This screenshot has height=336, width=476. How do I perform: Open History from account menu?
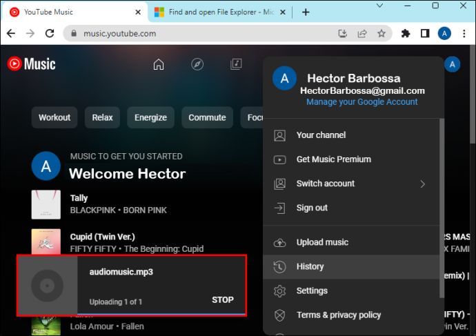tap(351, 267)
